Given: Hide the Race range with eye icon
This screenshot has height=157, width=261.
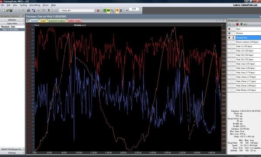Looking at the screenshot, I should pos(229,29).
